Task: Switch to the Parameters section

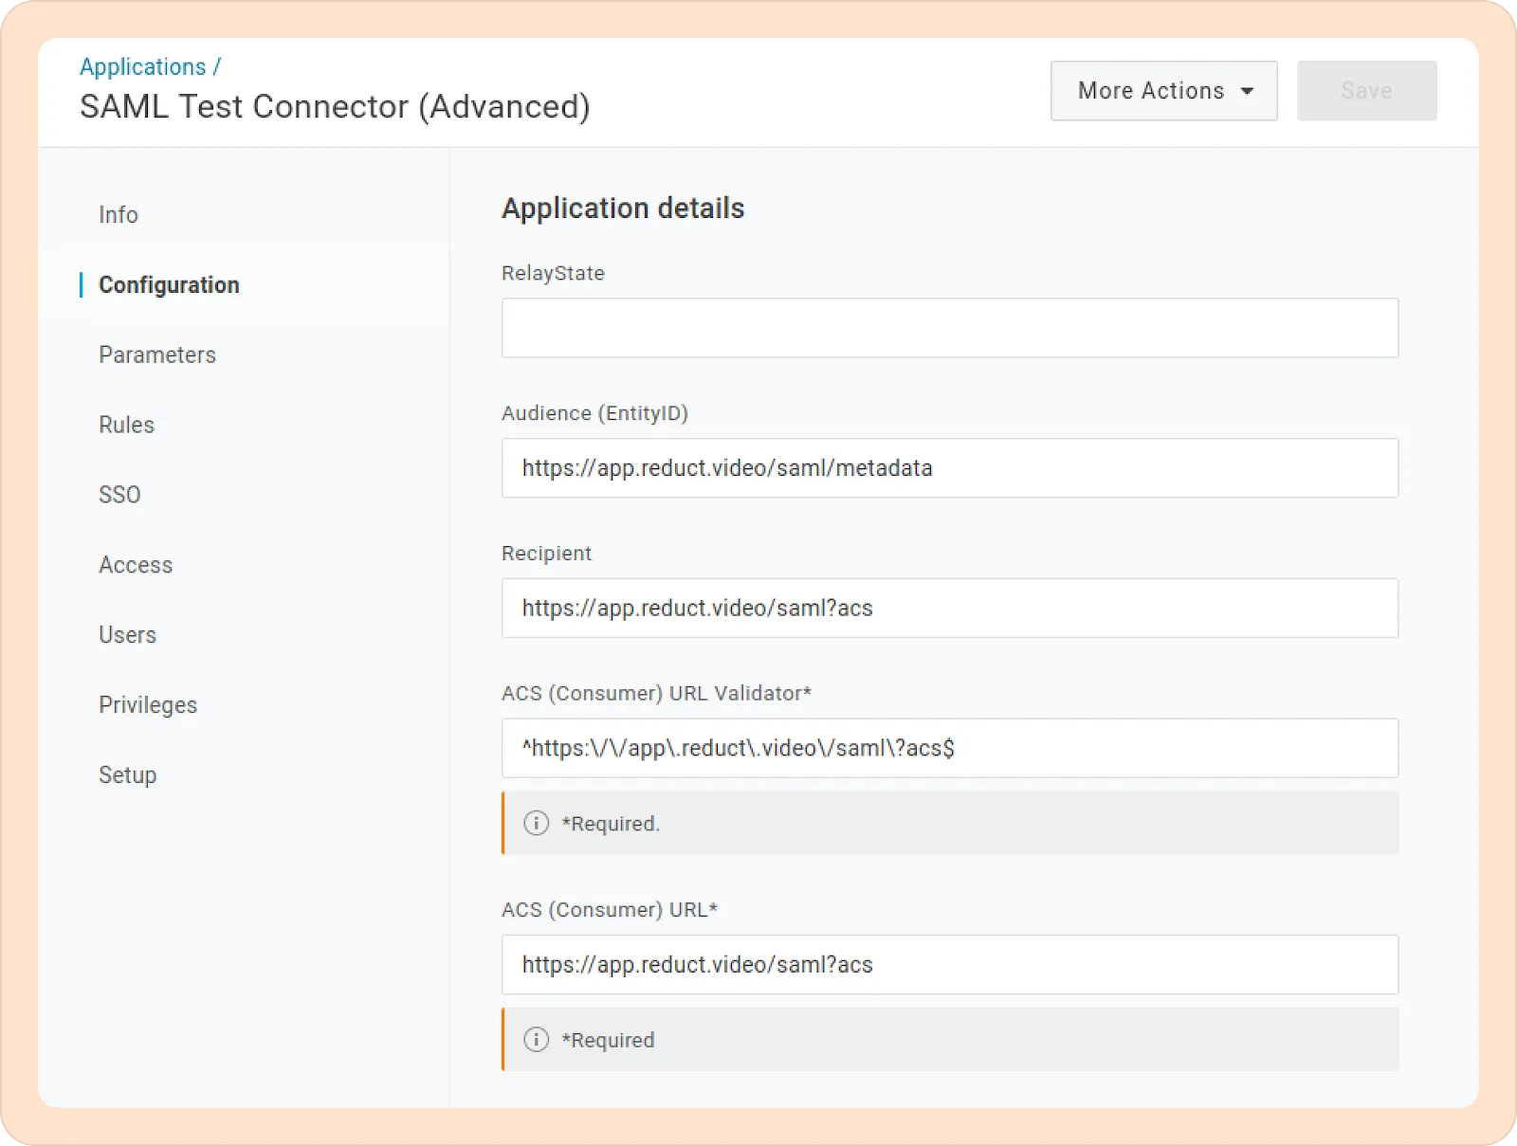Action: tap(157, 355)
